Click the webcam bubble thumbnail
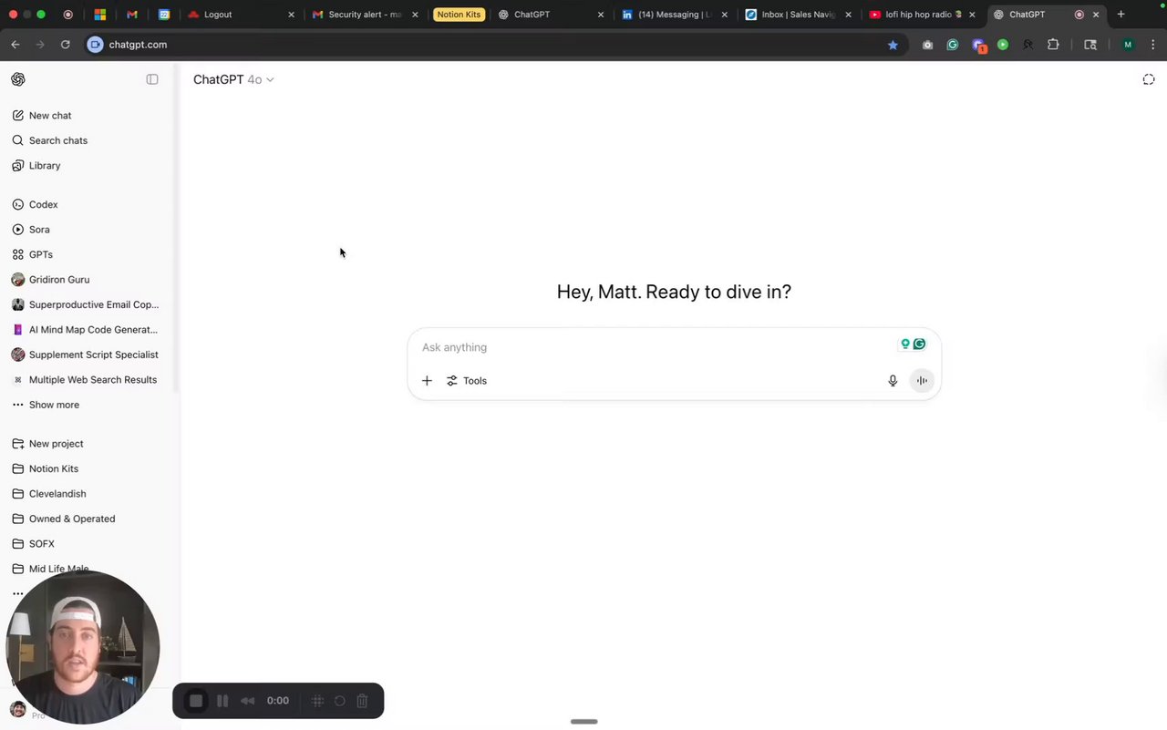Viewport: 1167px width, 730px height. pyautogui.click(x=83, y=647)
